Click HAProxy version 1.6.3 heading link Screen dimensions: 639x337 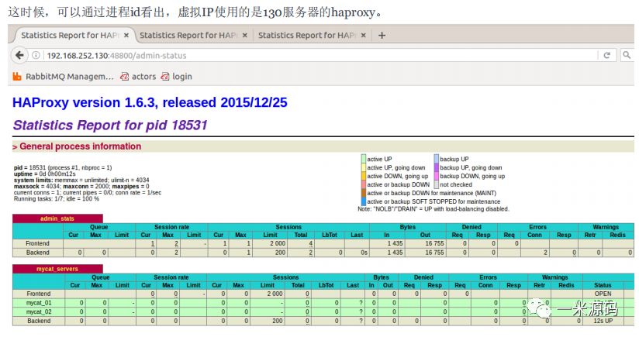(150, 102)
